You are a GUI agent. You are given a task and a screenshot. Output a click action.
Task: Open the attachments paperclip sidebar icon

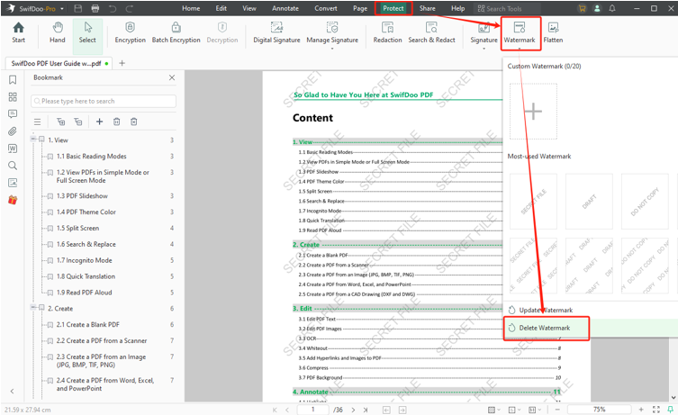[13, 131]
